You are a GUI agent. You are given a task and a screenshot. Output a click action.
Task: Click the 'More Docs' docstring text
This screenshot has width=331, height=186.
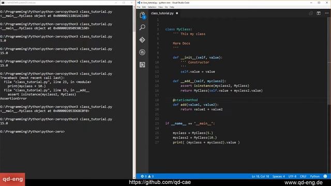coord(182,43)
